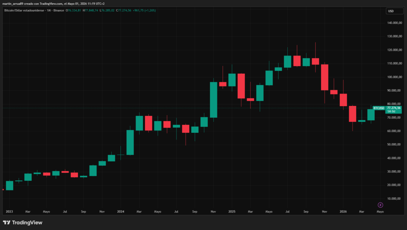Click the 30.000,00 price scale label
This screenshot has width=407, height=230.
coord(394,171)
